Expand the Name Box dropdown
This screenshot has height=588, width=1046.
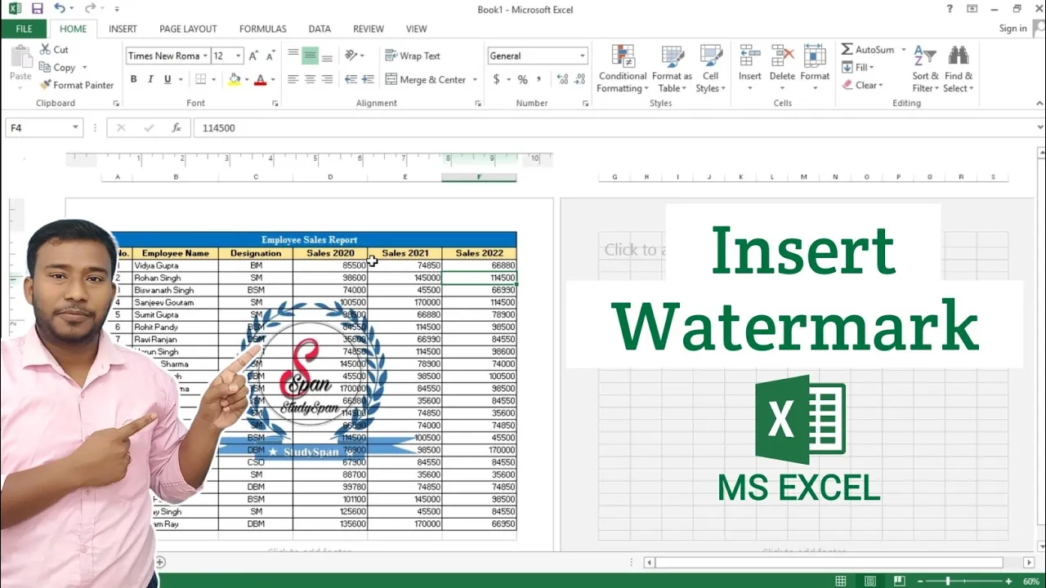click(x=75, y=128)
